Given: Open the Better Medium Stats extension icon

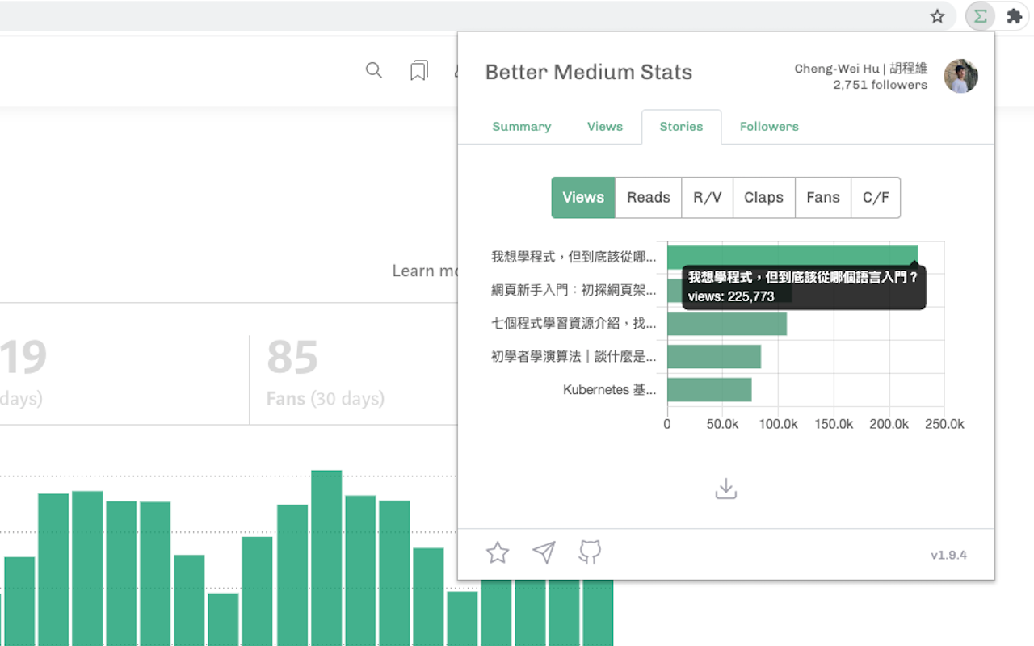Looking at the screenshot, I should click(x=980, y=16).
